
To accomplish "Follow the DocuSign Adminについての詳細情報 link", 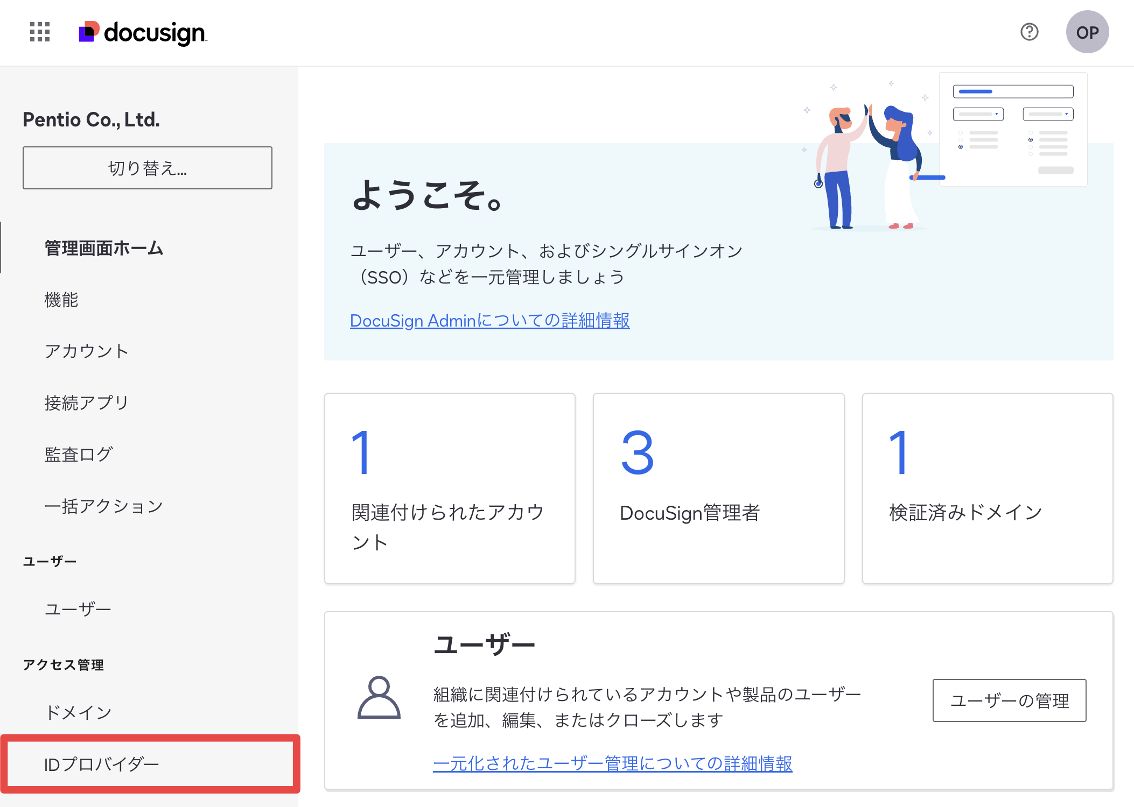I will pos(489,321).
